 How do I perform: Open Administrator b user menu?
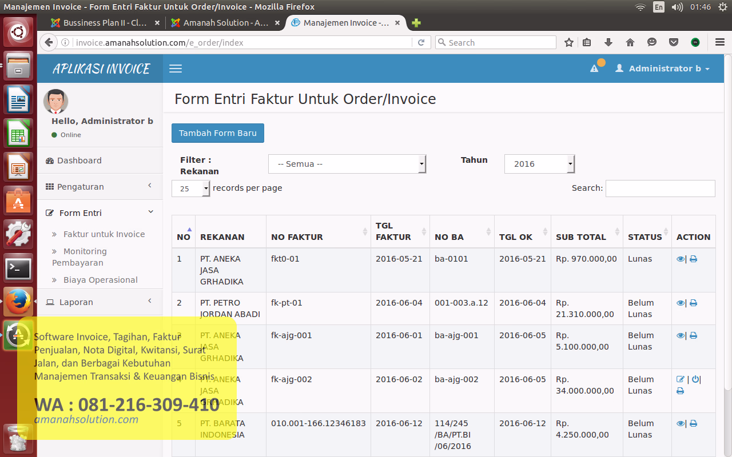(662, 69)
